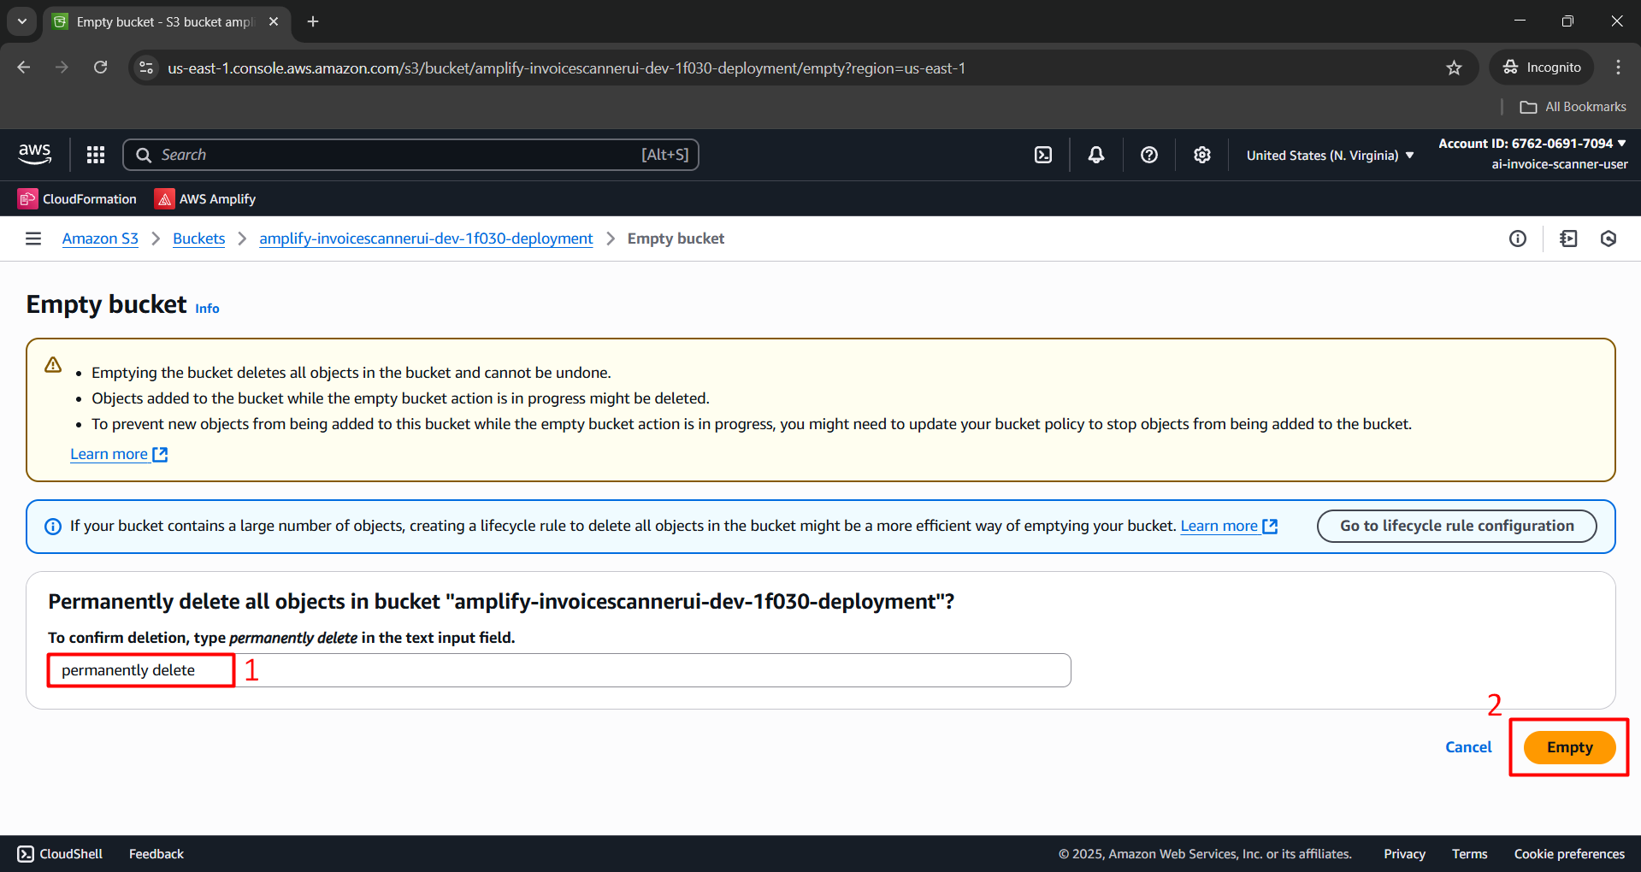
Task: Navigate to Buckets breadcrumb link
Action: tap(198, 239)
